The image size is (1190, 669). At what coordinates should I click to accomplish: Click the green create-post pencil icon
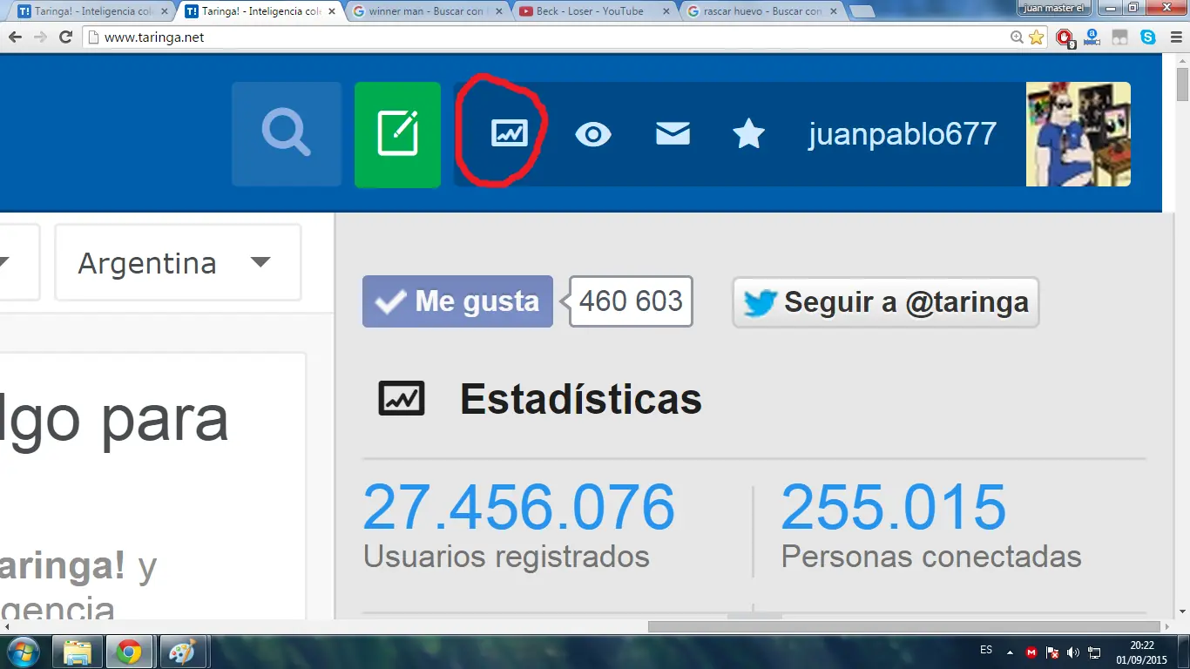[397, 134]
